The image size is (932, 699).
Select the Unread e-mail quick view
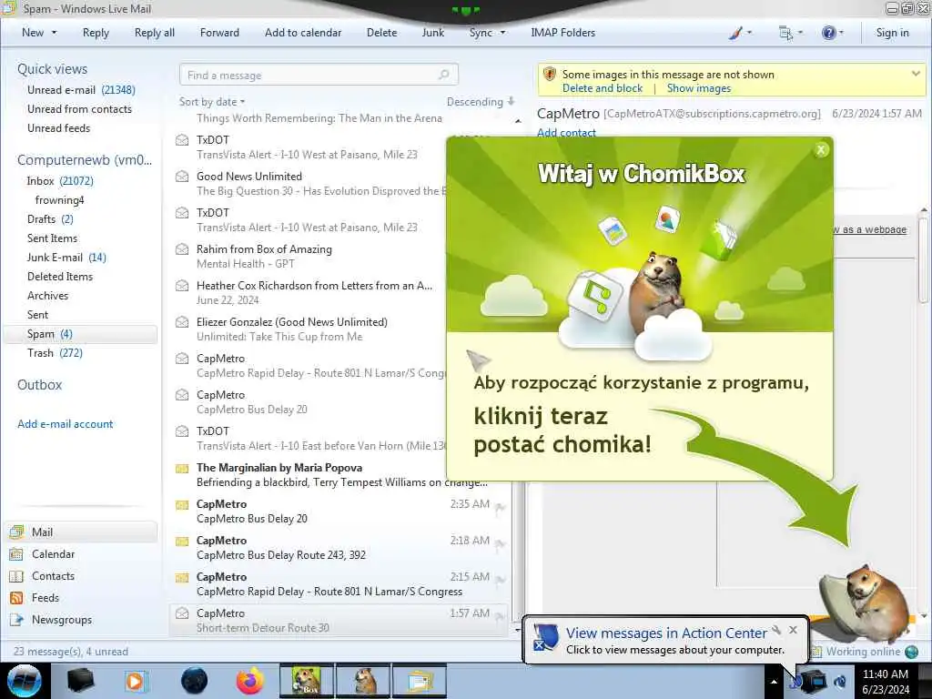(81, 90)
